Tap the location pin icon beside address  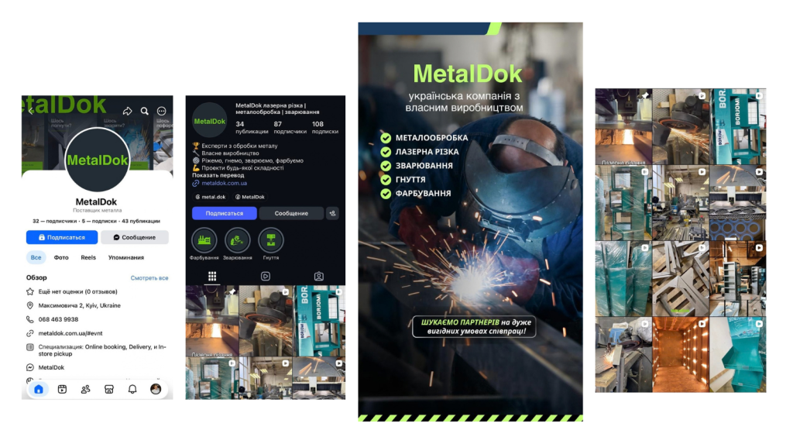point(30,305)
